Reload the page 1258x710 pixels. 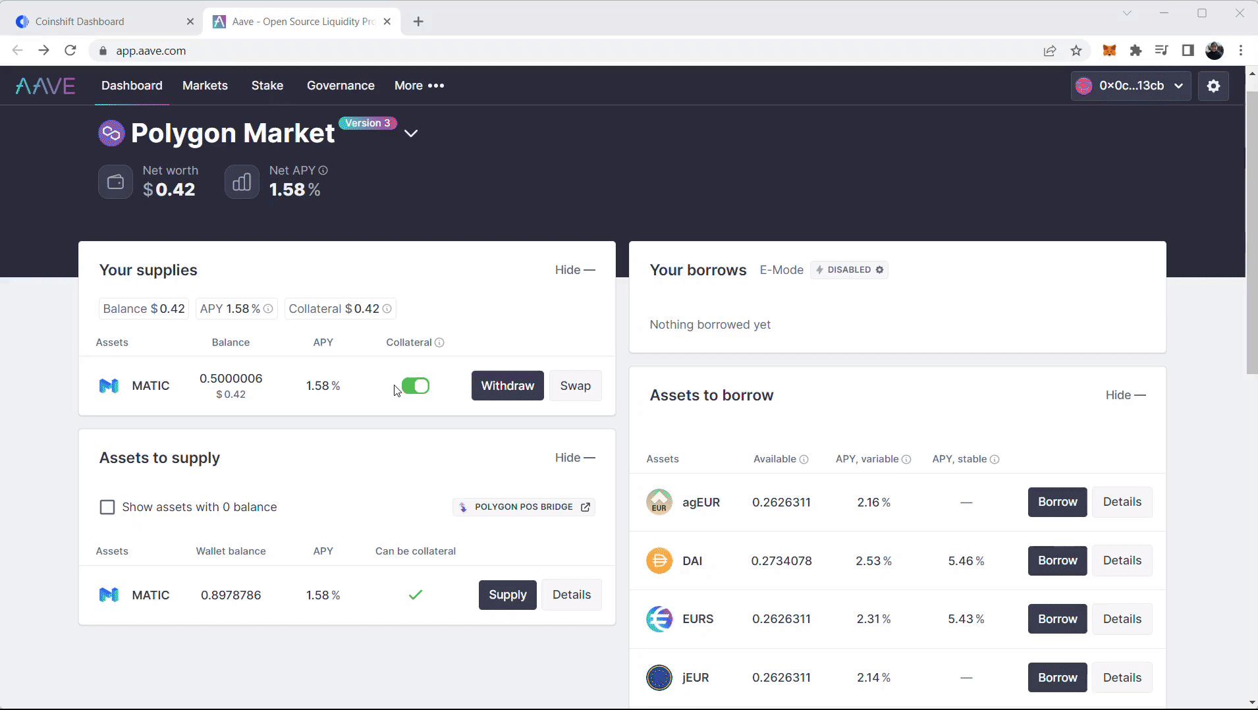(x=70, y=51)
